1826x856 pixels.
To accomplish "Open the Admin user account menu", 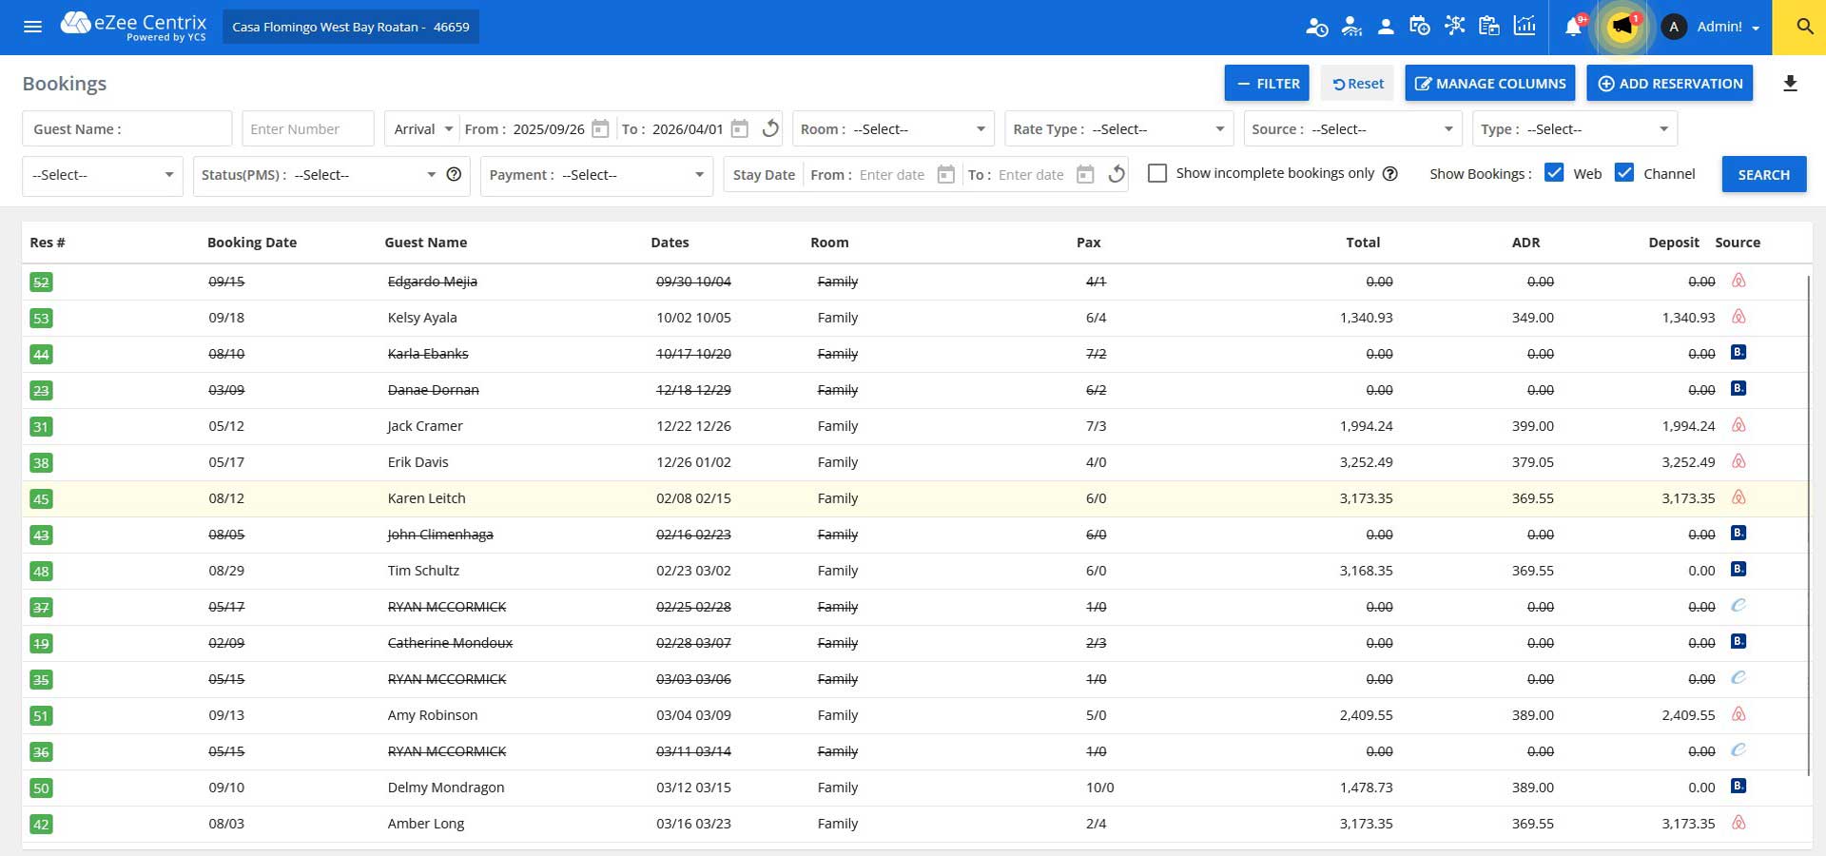I will (1718, 27).
